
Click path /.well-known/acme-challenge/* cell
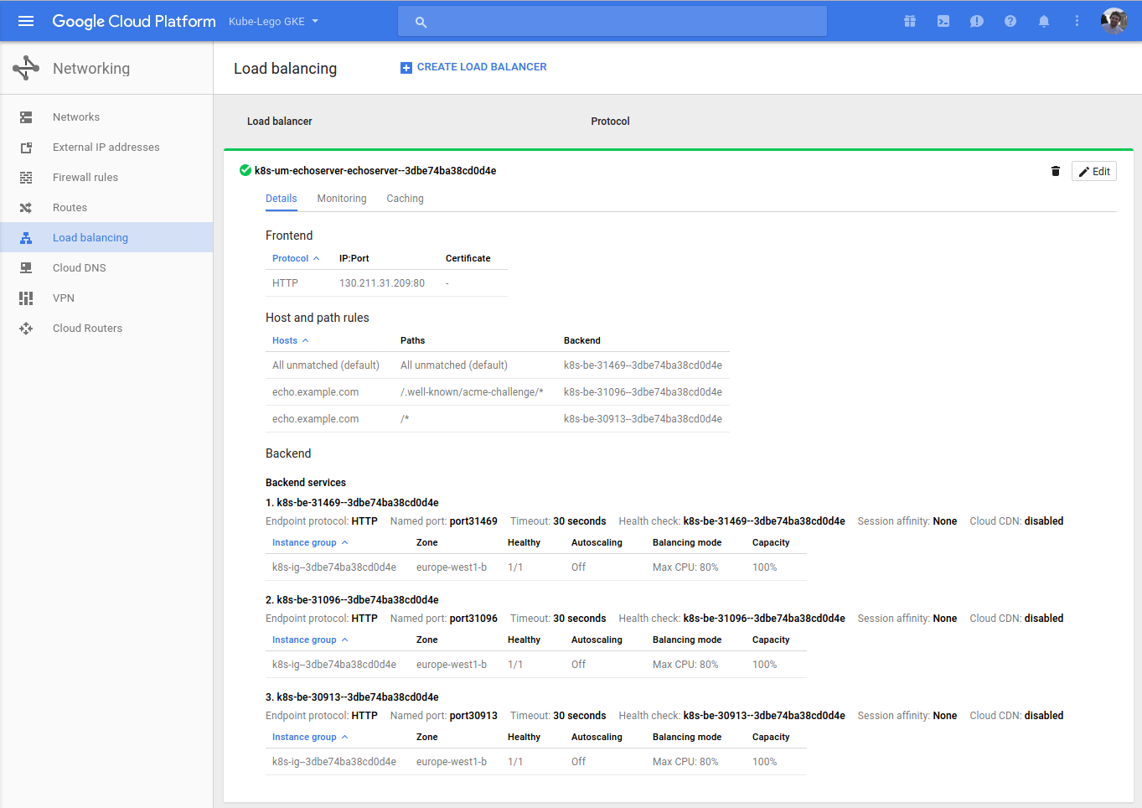tap(472, 392)
